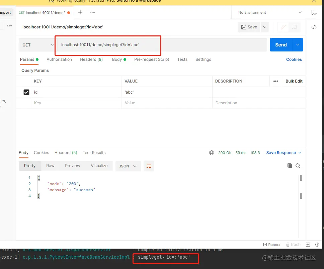Open the Tests tab

[182, 59]
